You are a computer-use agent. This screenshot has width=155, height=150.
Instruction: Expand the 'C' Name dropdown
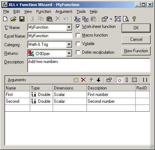tap(69, 27)
